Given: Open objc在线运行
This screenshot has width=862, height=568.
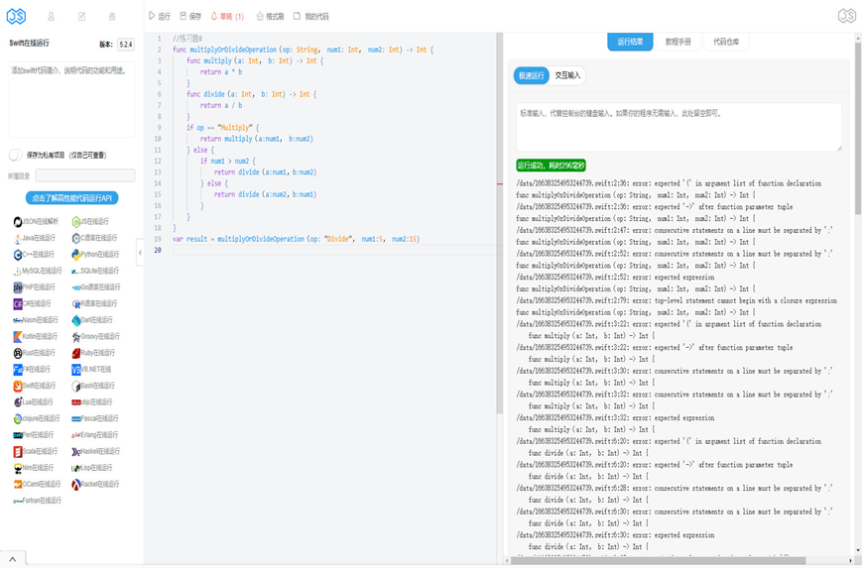Looking at the screenshot, I should coord(92,402).
